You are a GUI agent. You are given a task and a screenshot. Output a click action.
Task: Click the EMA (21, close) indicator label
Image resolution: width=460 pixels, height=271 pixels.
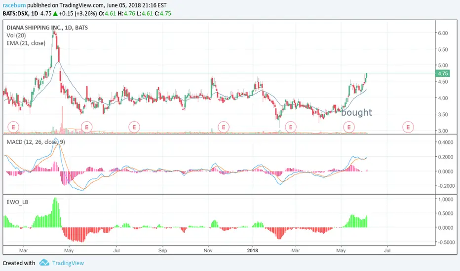[26, 43]
